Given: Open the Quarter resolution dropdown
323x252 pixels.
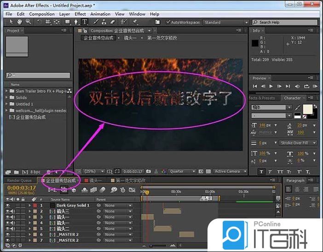Looking at the screenshot, I should (x=182, y=172).
